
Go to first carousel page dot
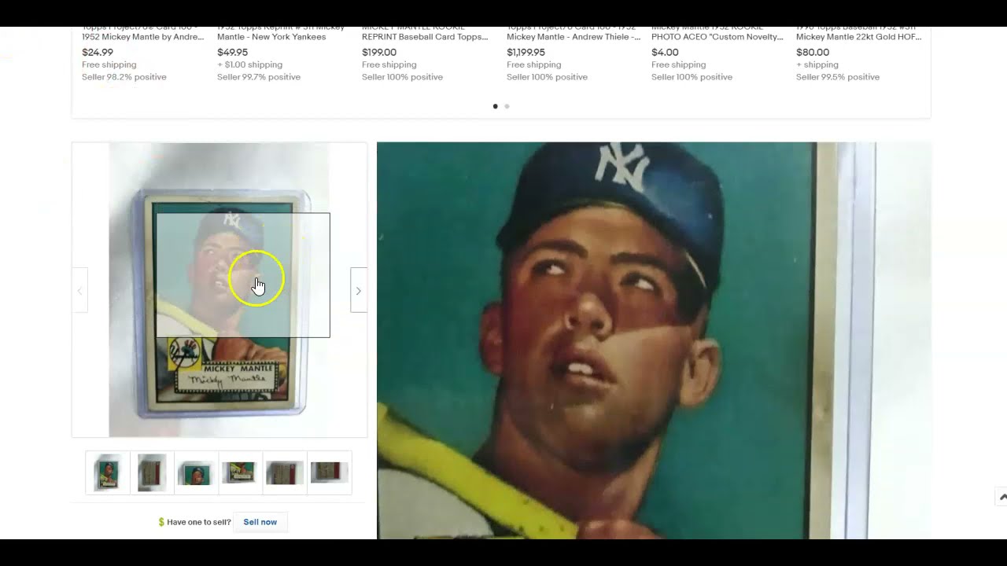coord(495,106)
